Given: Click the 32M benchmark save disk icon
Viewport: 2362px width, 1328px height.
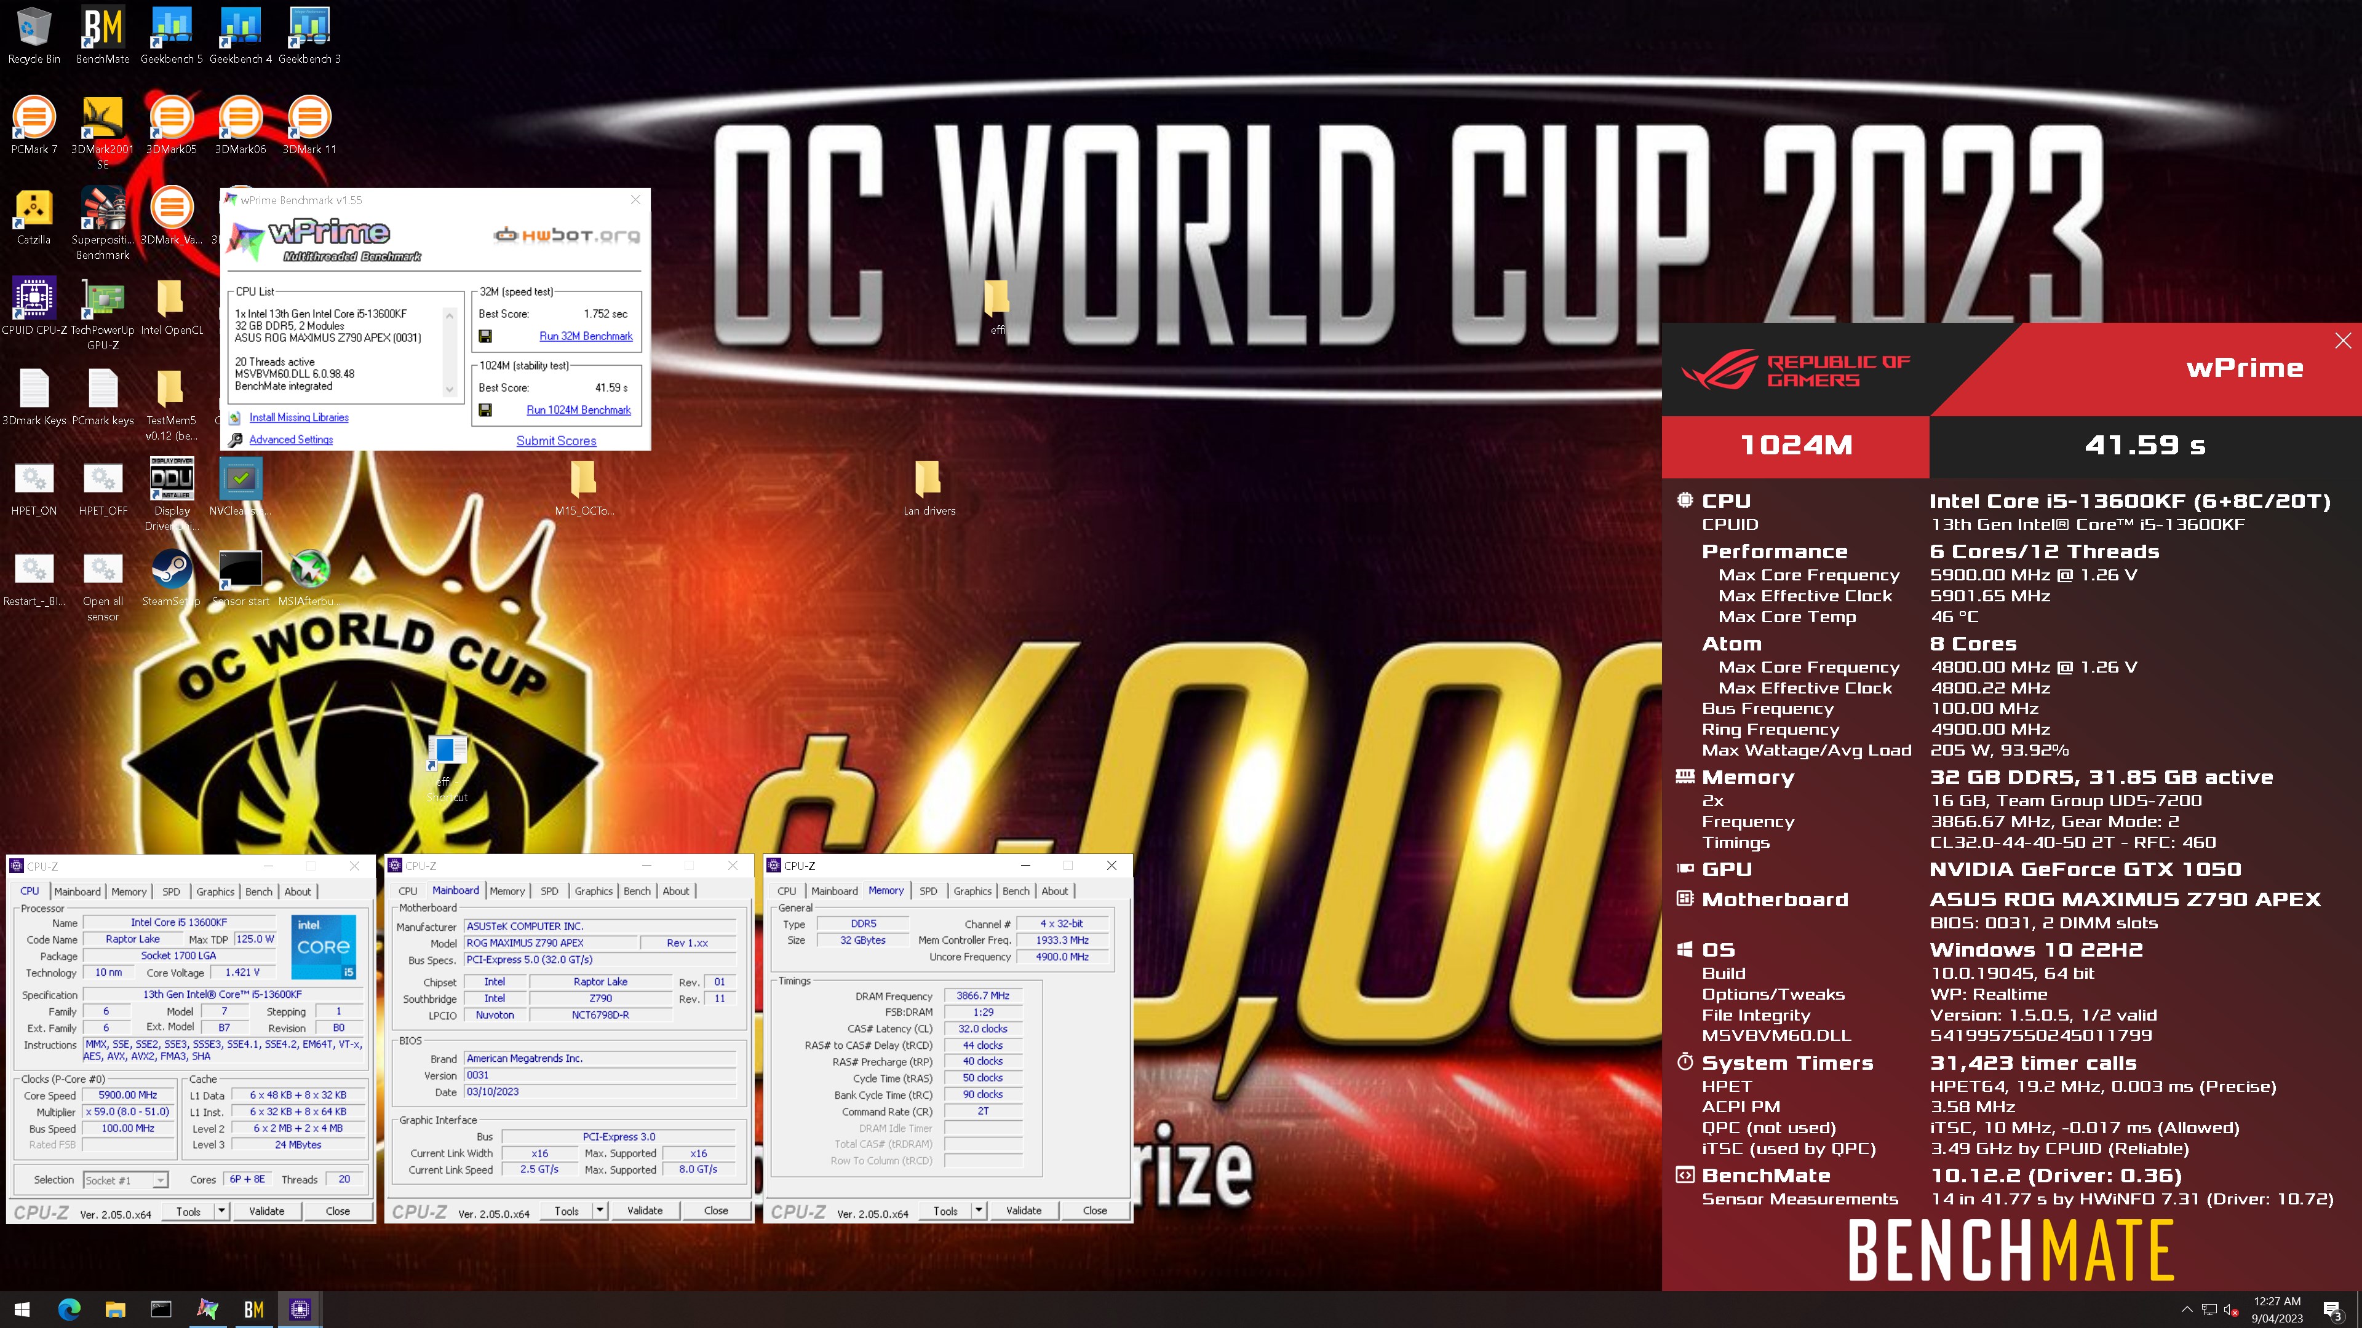Looking at the screenshot, I should click(x=485, y=336).
